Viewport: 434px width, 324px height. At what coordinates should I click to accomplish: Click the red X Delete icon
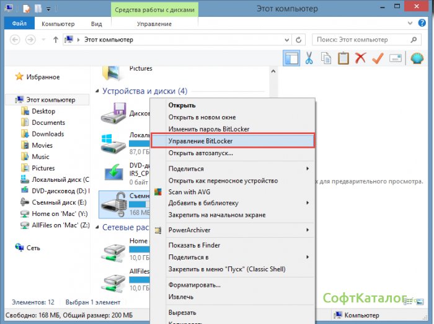(x=360, y=58)
